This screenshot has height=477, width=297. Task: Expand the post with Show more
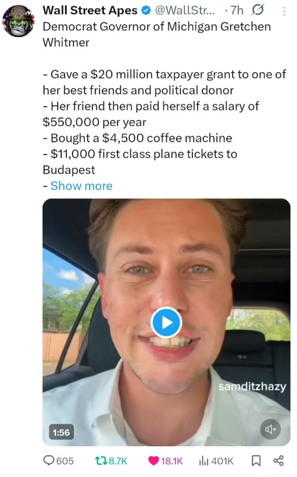click(81, 186)
